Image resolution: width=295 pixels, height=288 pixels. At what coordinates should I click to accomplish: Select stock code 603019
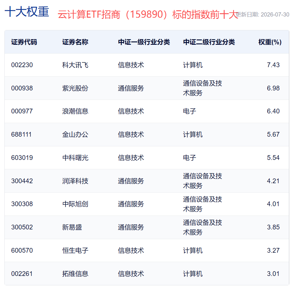tap(22, 158)
